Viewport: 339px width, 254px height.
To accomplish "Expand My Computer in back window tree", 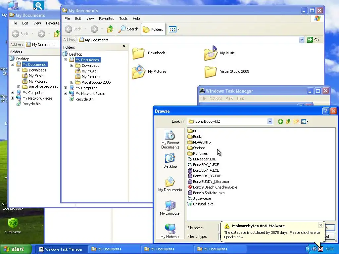I will (x=12, y=93).
